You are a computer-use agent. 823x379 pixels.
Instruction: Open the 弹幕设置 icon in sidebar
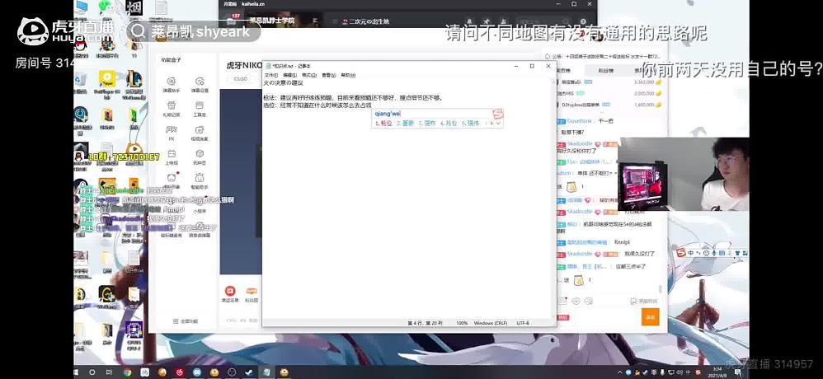tap(200, 82)
